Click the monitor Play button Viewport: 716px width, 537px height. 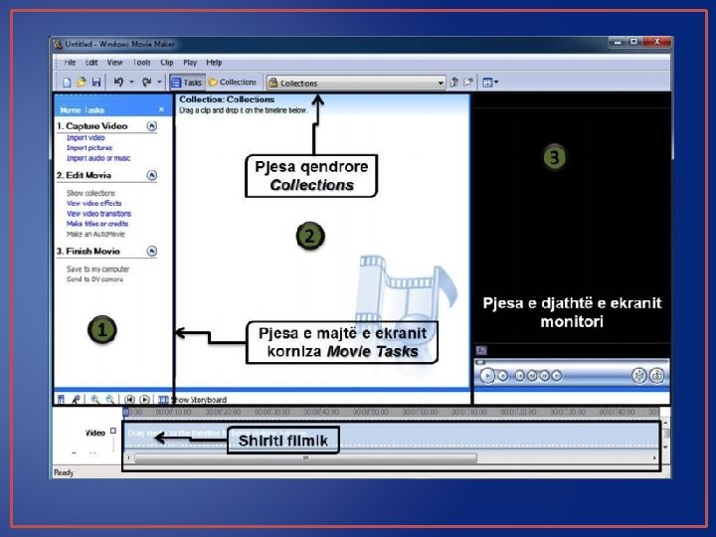click(487, 376)
